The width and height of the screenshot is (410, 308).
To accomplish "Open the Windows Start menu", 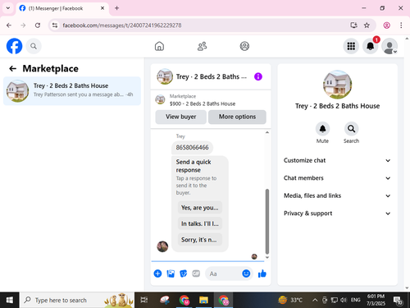I will [x=10, y=300].
